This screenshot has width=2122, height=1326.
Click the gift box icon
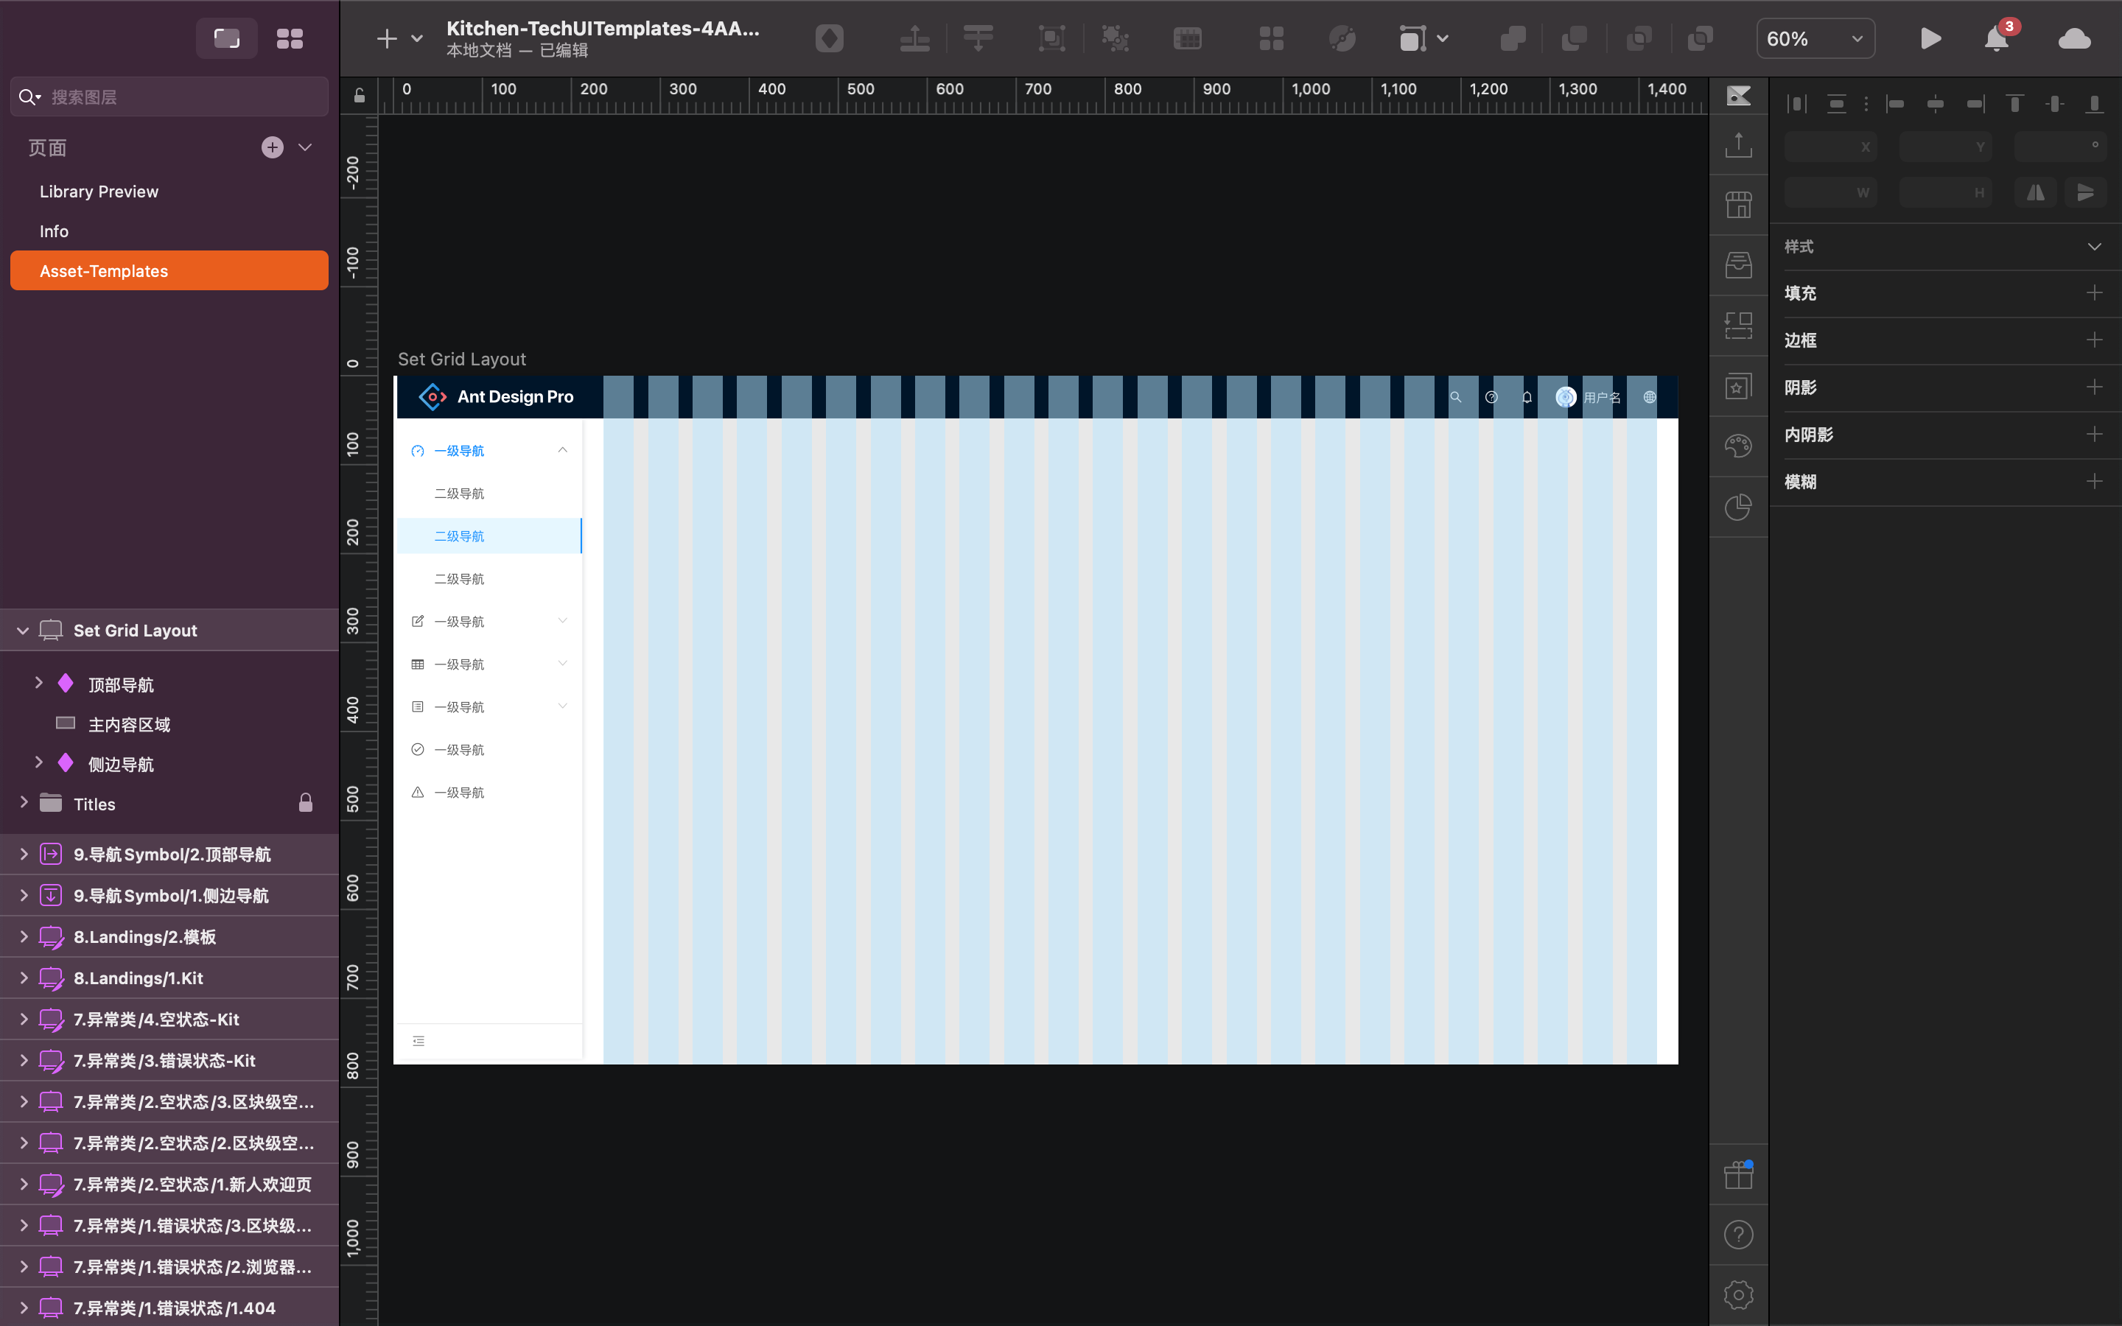(x=1738, y=1174)
